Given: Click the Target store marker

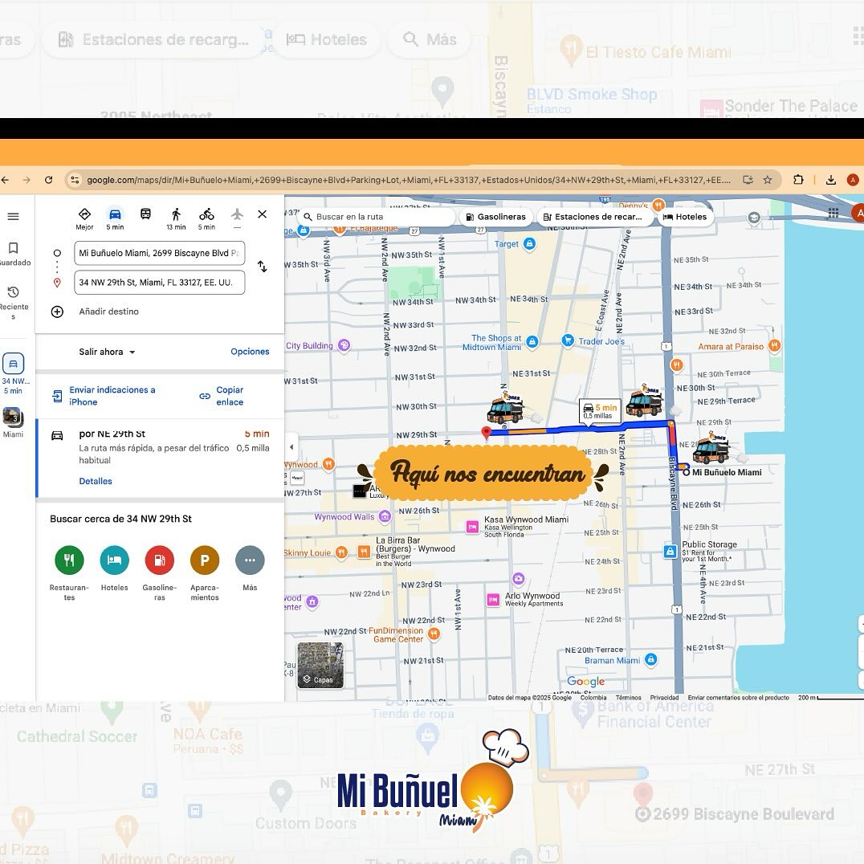Looking at the screenshot, I should [x=529, y=243].
